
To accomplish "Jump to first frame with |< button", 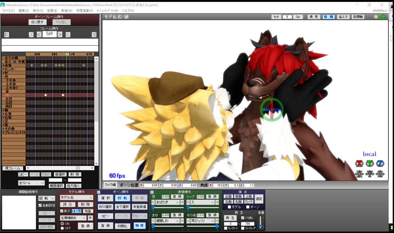I will coord(7,34).
